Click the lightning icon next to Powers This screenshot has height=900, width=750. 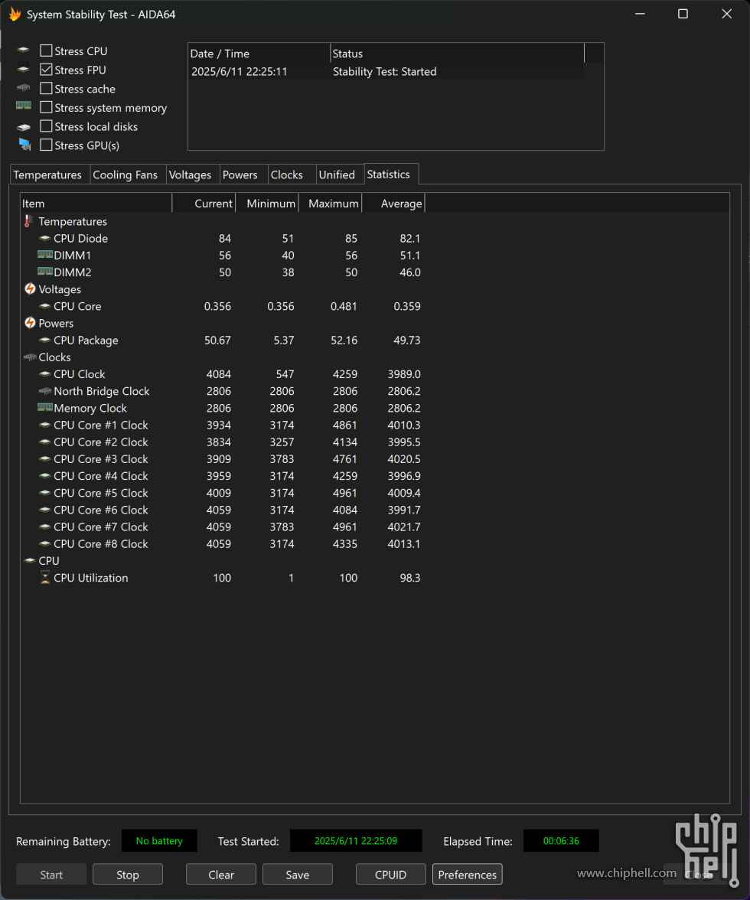pos(30,323)
